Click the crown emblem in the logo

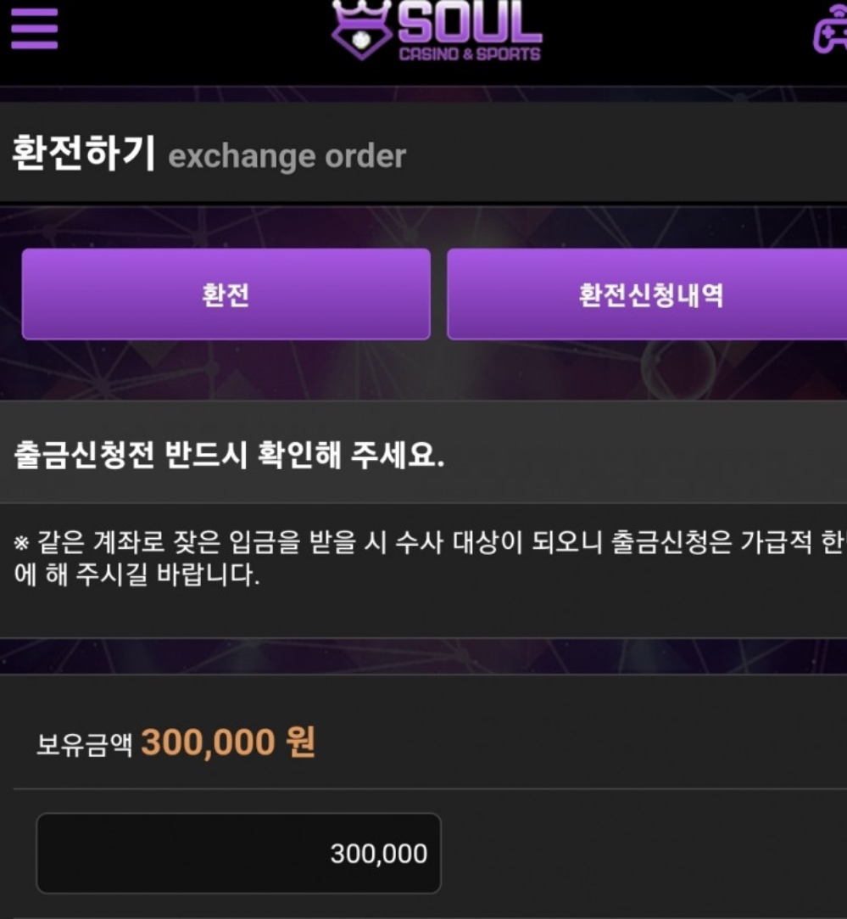(x=362, y=30)
